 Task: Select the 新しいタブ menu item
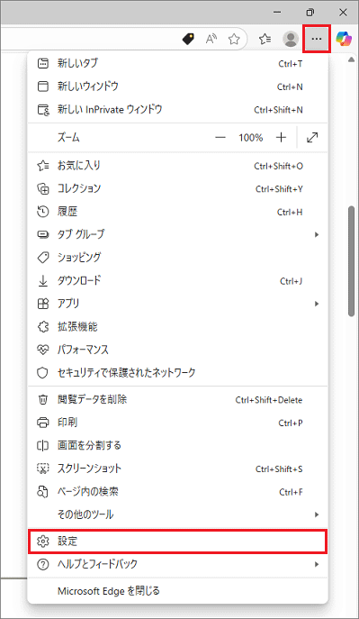pos(178,63)
